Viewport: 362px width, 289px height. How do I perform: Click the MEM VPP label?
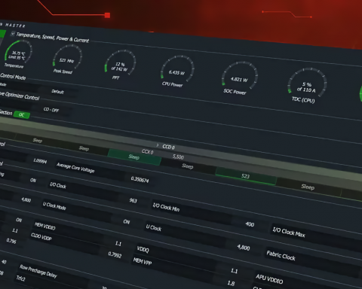point(143,261)
